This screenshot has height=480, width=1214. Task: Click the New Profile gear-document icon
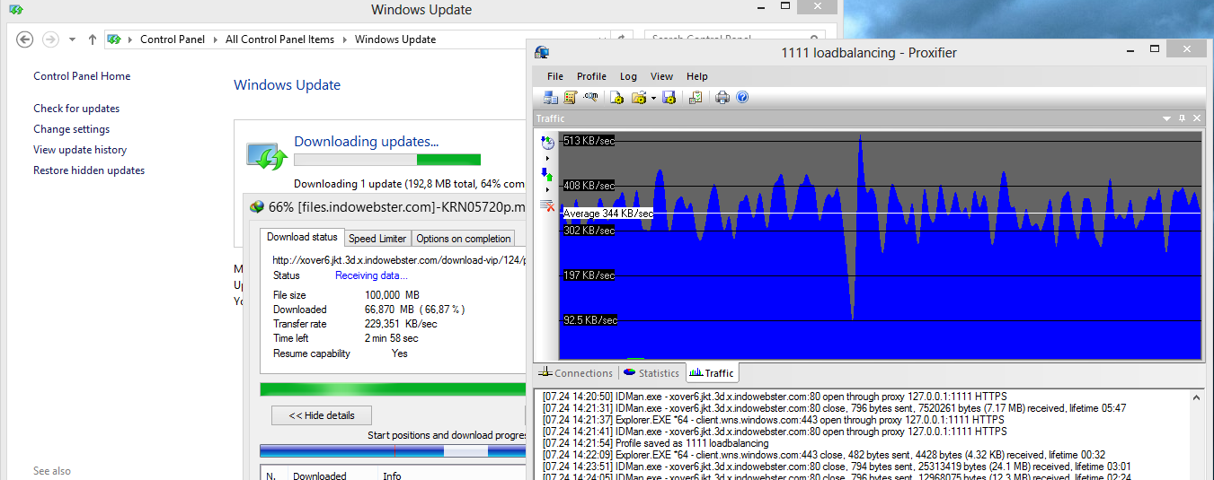[617, 97]
